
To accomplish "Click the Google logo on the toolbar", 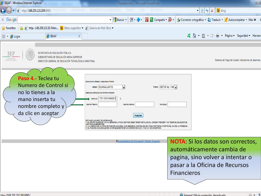I will coord(11,20).
